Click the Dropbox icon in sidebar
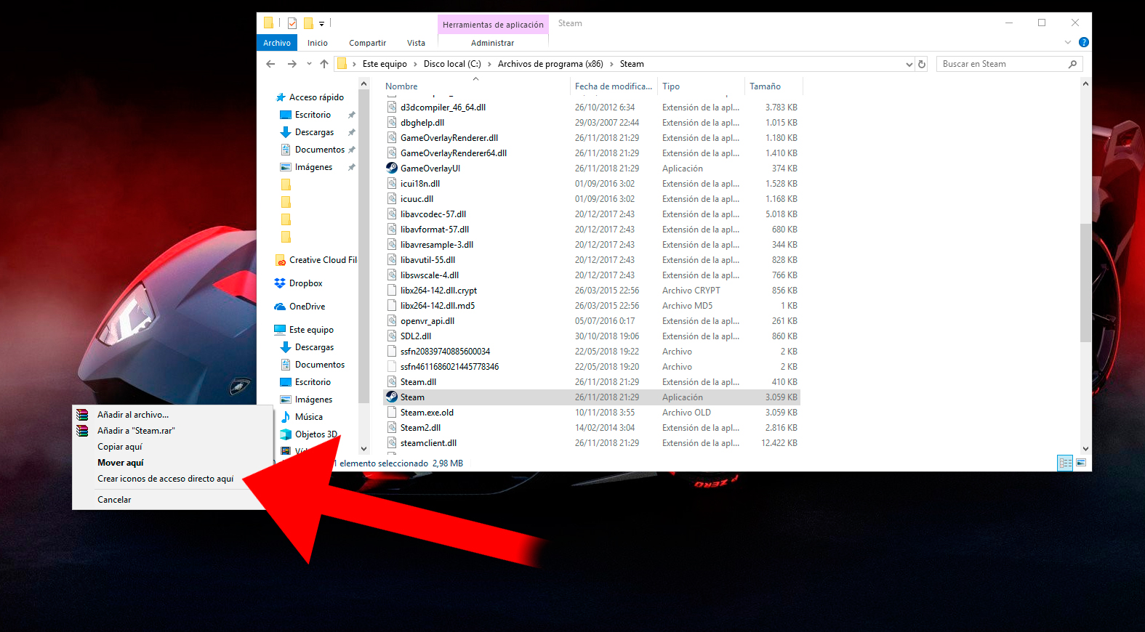The width and height of the screenshot is (1145, 632). pos(280,283)
